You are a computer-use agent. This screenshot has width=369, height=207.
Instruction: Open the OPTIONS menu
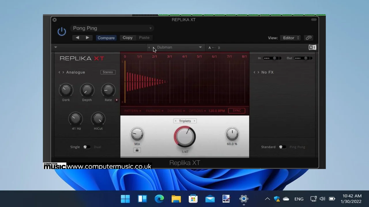[197, 111]
